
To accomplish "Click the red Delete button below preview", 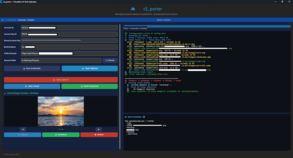I will (x=99, y=135).
